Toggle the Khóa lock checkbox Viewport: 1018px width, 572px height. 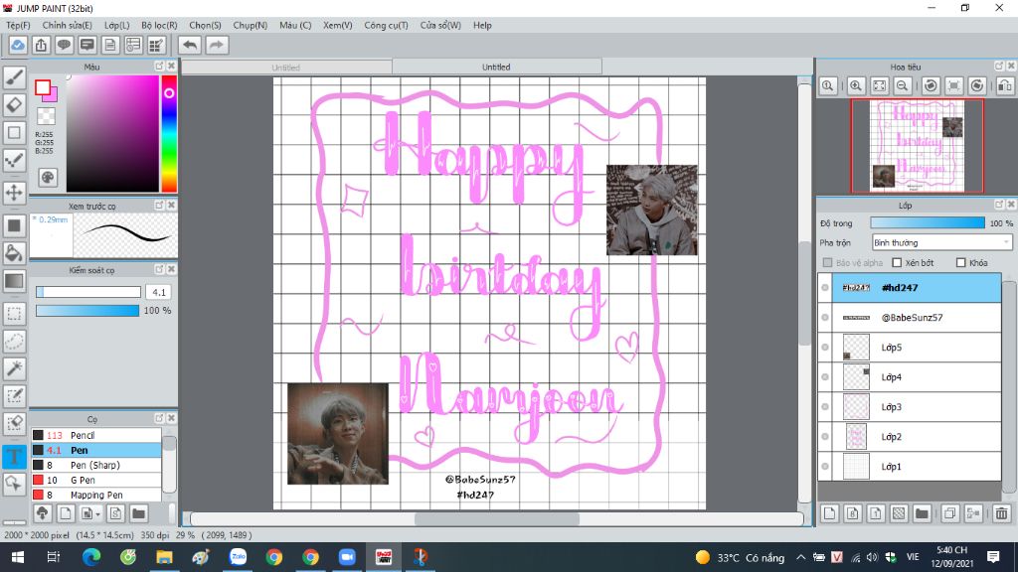pos(961,262)
